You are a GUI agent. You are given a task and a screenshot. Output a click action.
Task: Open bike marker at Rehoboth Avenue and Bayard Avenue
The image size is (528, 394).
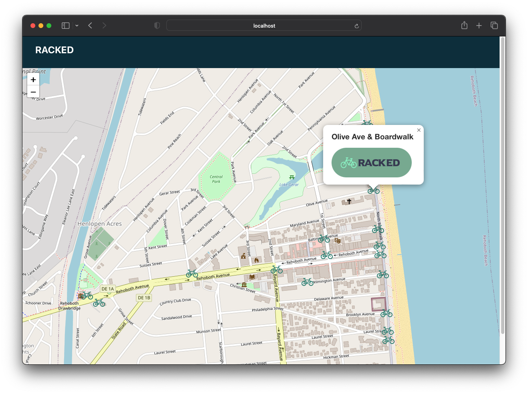(277, 269)
